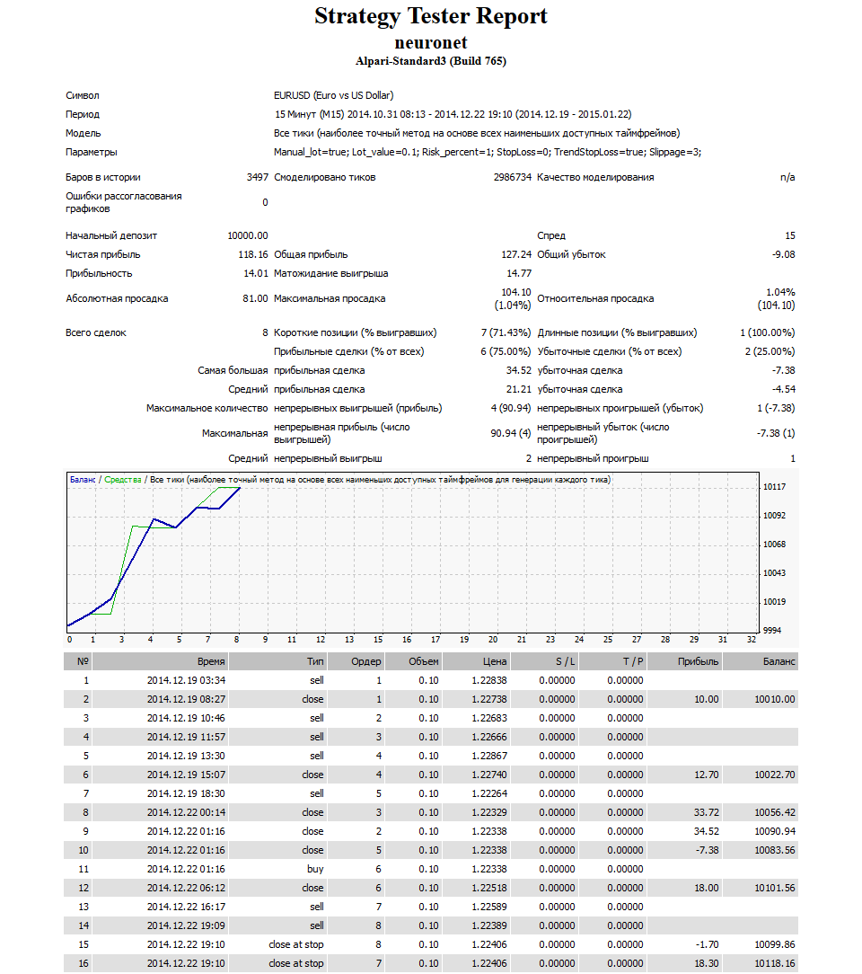Click the net profit value '118.16'
This screenshot has height=974, width=862.
click(x=253, y=254)
